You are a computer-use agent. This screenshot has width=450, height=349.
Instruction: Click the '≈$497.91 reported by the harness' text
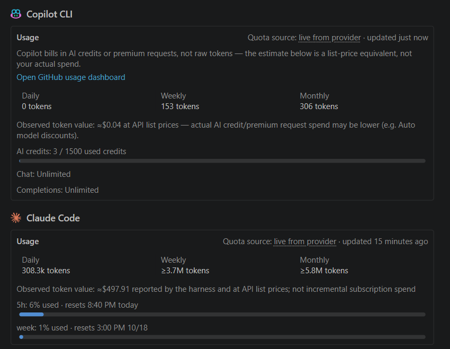click(156, 289)
